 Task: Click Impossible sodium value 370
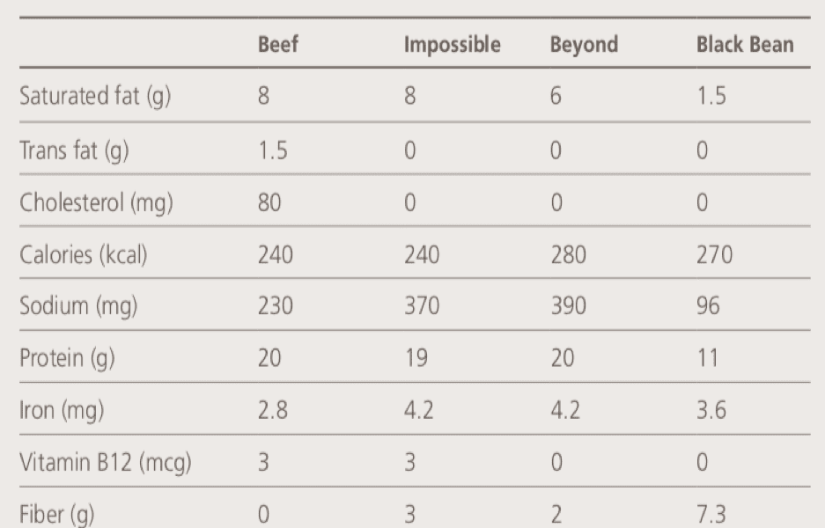(x=422, y=305)
